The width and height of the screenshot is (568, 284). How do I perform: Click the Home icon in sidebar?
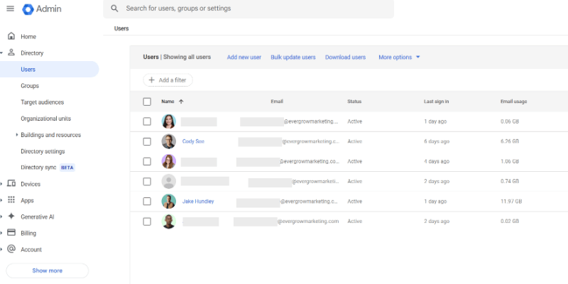click(11, 36)
